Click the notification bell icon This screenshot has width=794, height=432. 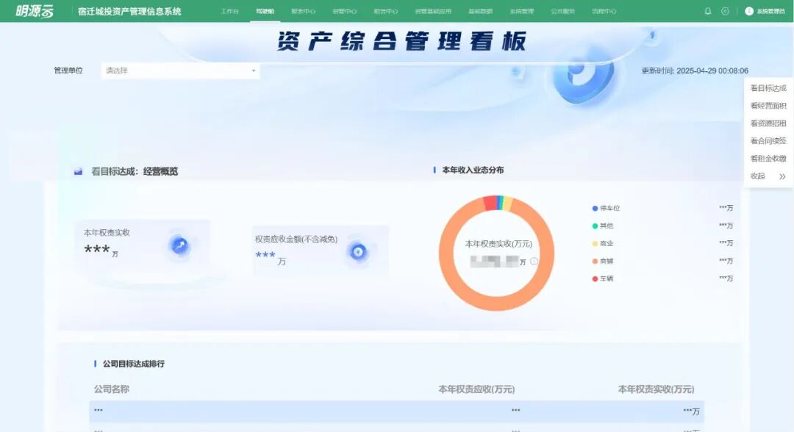click(708, 11)
